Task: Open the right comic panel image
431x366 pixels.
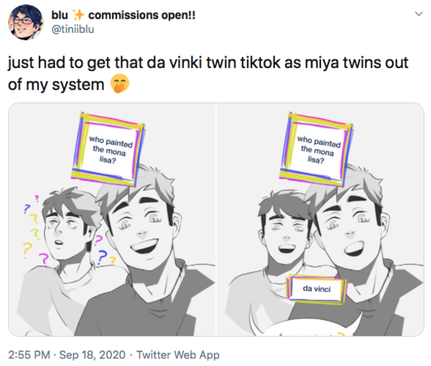Action: point(320,220)
